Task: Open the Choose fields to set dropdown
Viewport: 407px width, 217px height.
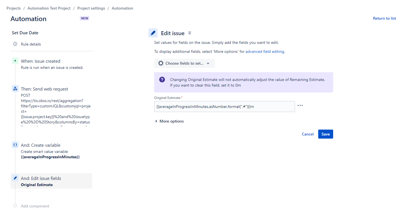Action: (184, 63)
